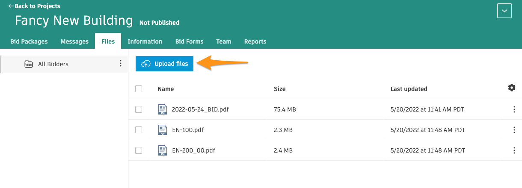Viewport: 522px width, 188px height.
Task: Toggle the select-all files checkbox in header
Action: pyautogui.click(x=139, y=89)
